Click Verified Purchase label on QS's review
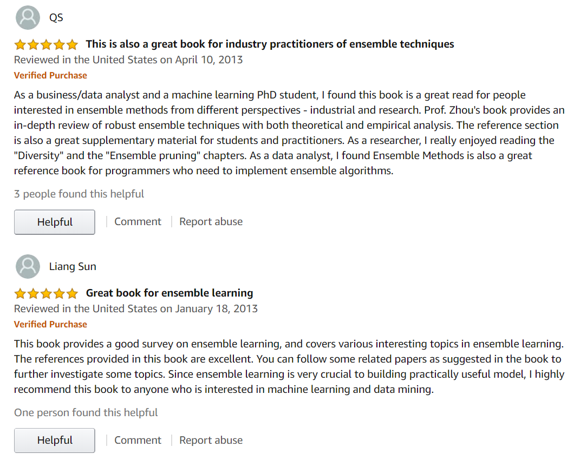Screen dimensions: 574x460 point(50,75)
